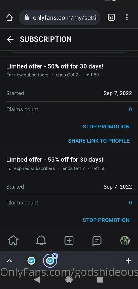The image size is (138, 289).
Task: Tap the onlyfans.com address bar
Action: pyautogui.click(x=59, y=18)
